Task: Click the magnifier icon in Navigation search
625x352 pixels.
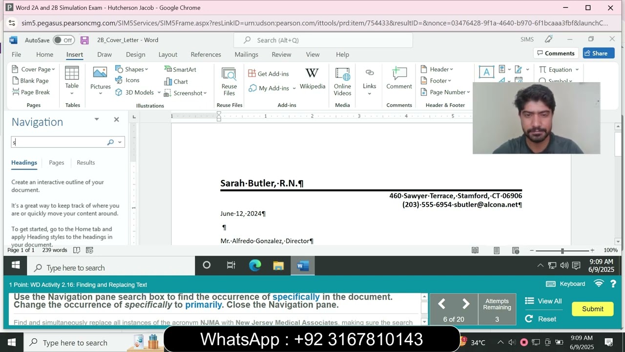Action: (x=110, y=142)
